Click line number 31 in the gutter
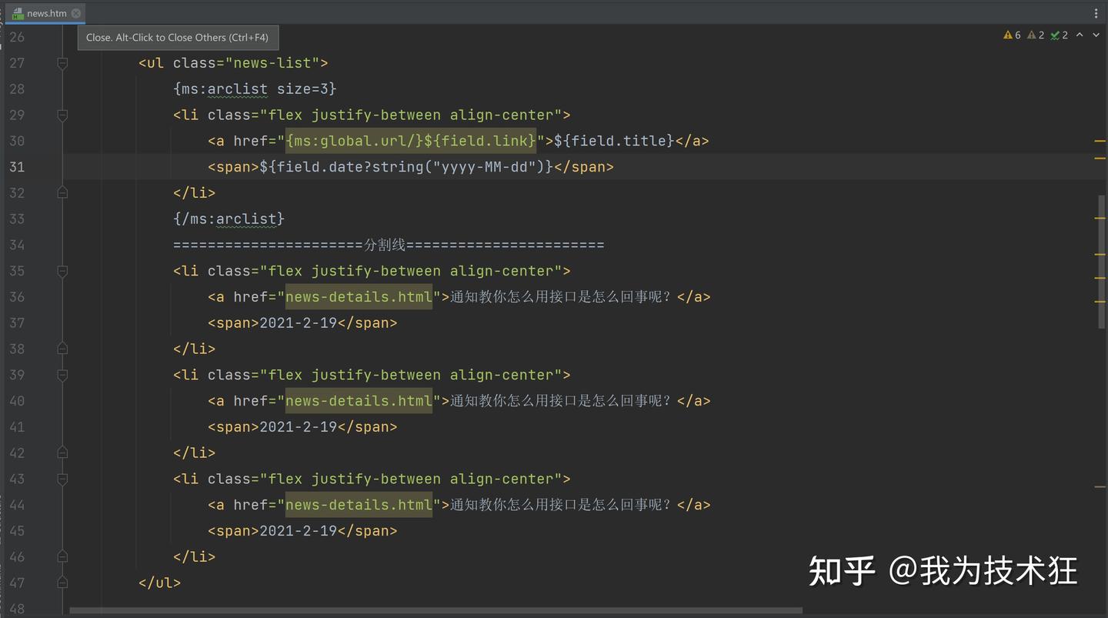The width and height of the screenshot is (1108, 618). pos(17,166)
